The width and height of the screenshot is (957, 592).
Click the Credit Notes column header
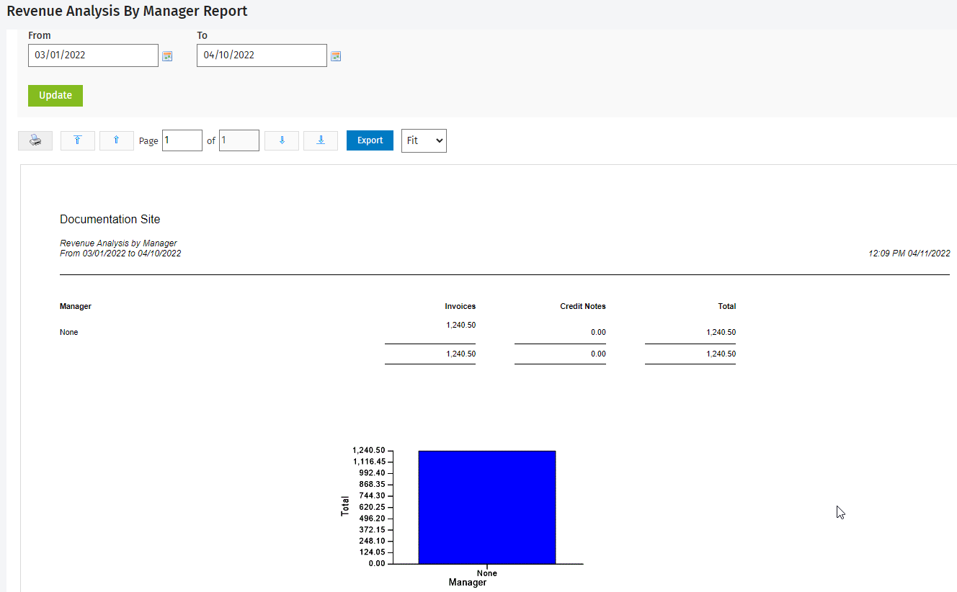(x=583, y=306)
